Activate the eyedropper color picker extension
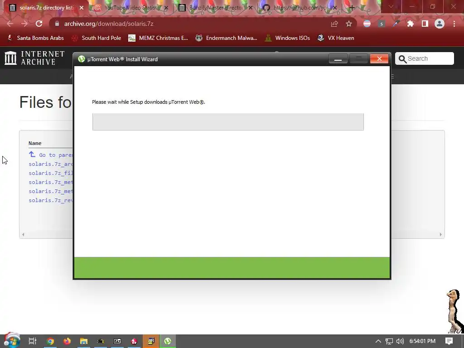 (x=396, y=24)
